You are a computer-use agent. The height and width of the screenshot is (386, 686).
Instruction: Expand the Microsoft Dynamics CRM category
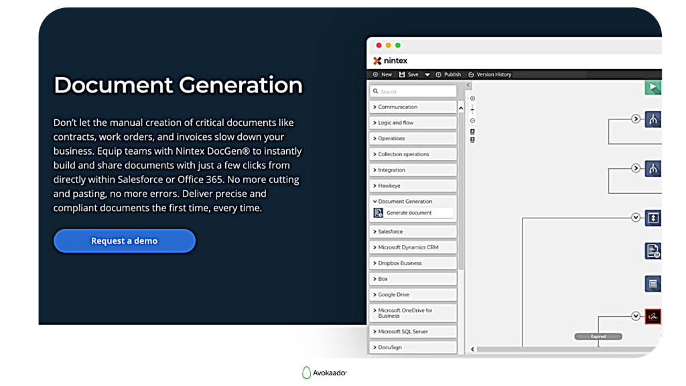(x=413, y=247)
